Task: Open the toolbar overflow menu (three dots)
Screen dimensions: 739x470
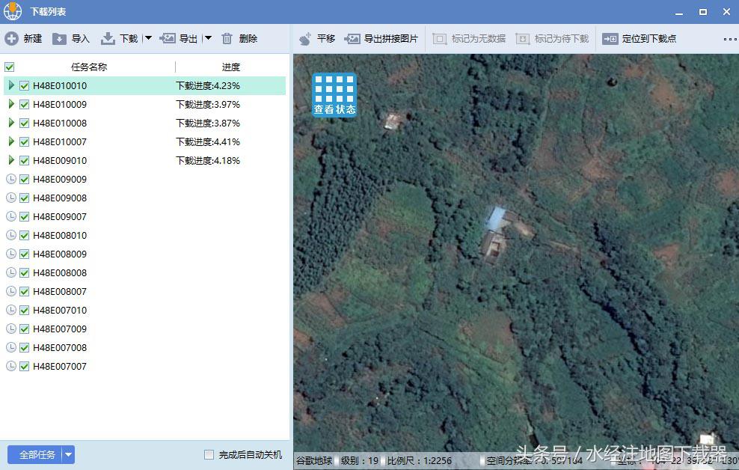Action: [729, 39]
